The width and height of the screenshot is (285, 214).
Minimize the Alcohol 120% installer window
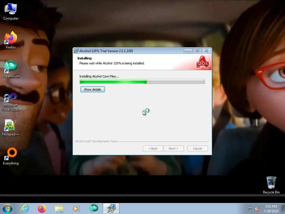click(x=188, y=51)
